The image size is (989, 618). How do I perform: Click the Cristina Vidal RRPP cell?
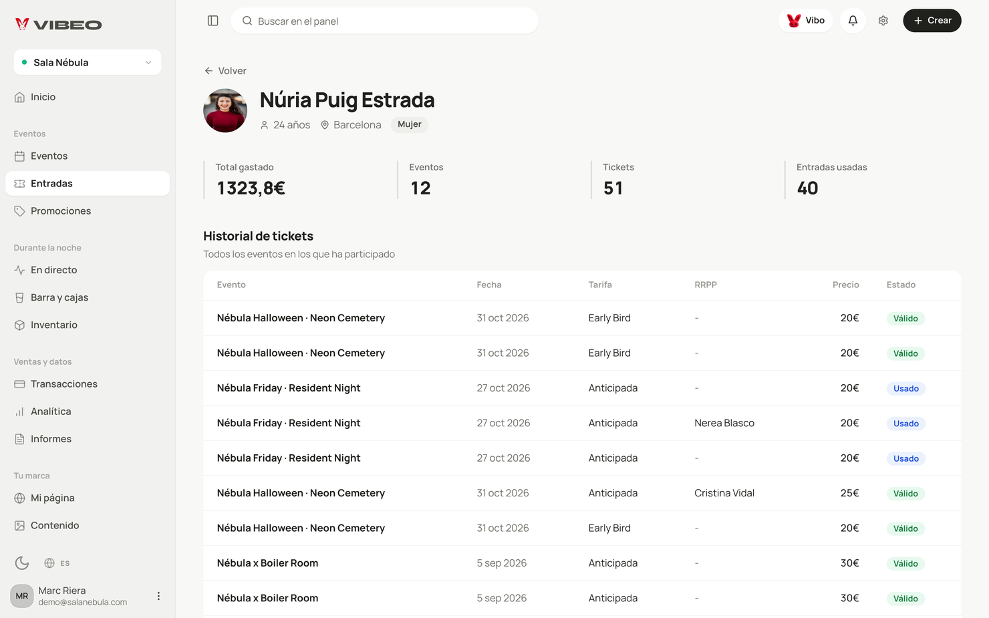point(724,493)
